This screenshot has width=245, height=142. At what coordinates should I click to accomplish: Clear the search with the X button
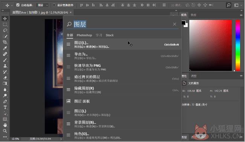pos(175,24)
